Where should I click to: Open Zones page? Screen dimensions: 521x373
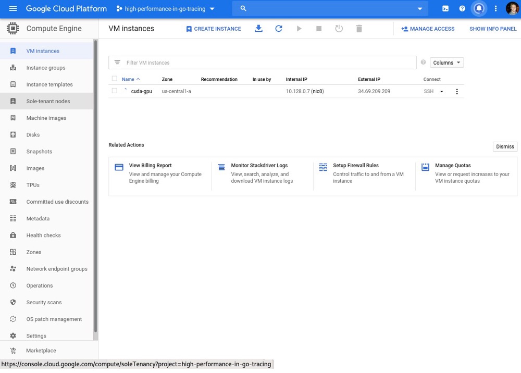pyautogui.click(x=46, y=252)
